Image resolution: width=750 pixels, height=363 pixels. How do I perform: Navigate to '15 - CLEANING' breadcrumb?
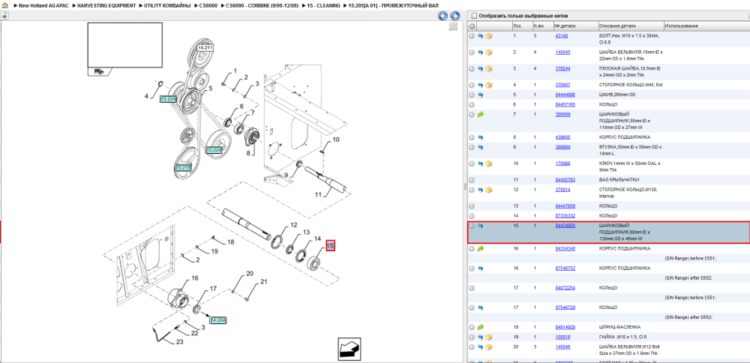(324, 5)
